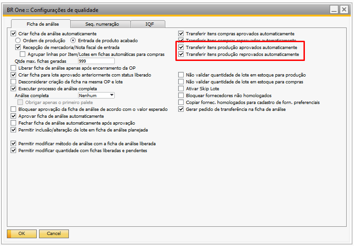Enable Agrupar linhas por Item/Lotes checkbox
Image resolution: width=354 pixels, height=246 pixels.
[22, 55]
